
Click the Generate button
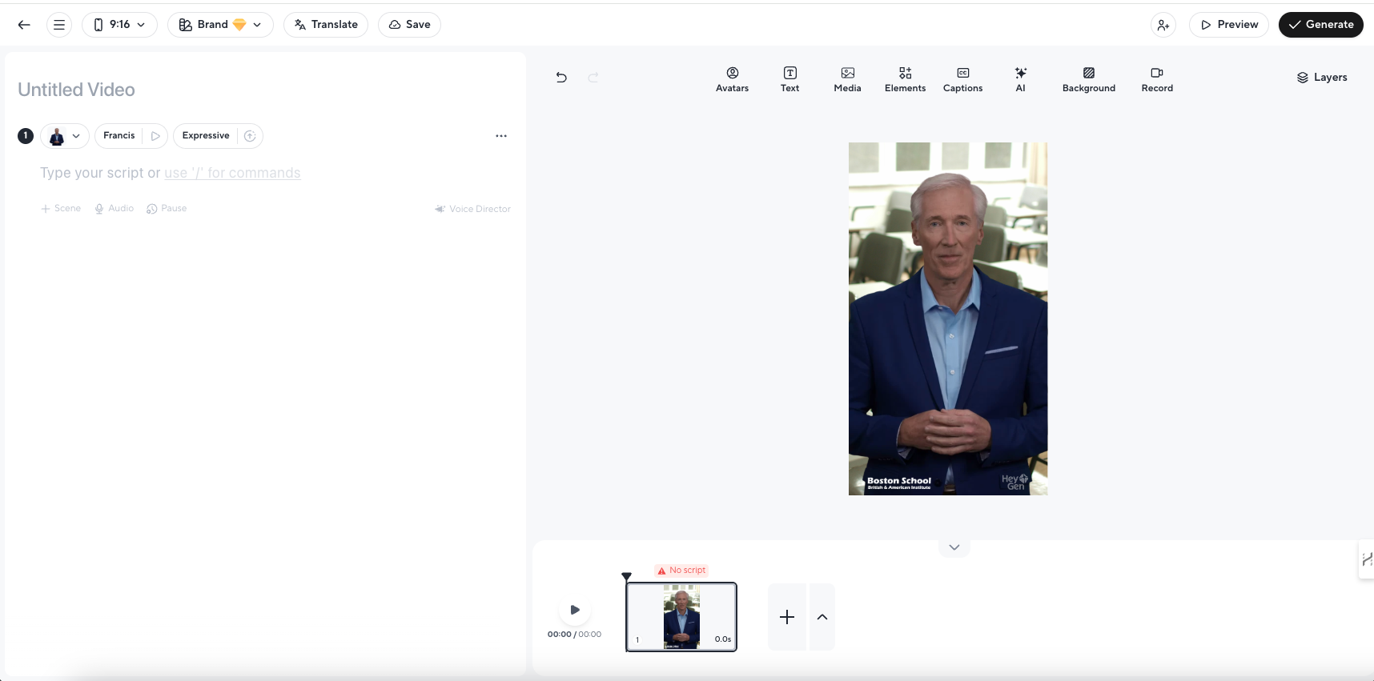pyautogui.click(x=1320, y=25)
